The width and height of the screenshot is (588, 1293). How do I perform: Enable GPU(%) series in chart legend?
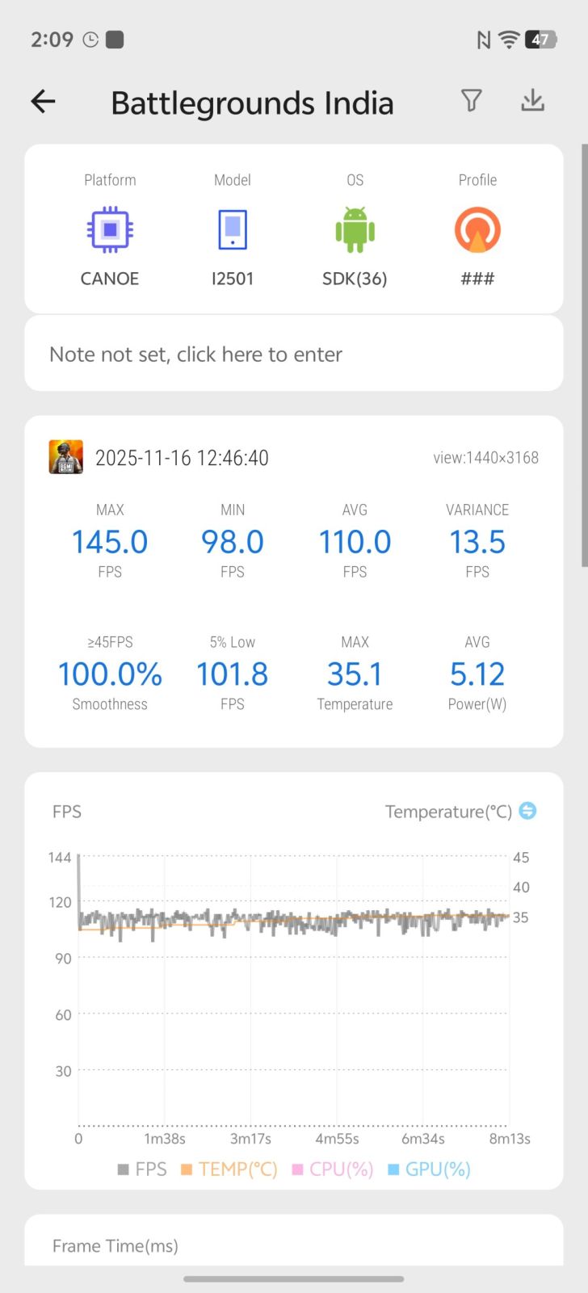click(429, 1169)
